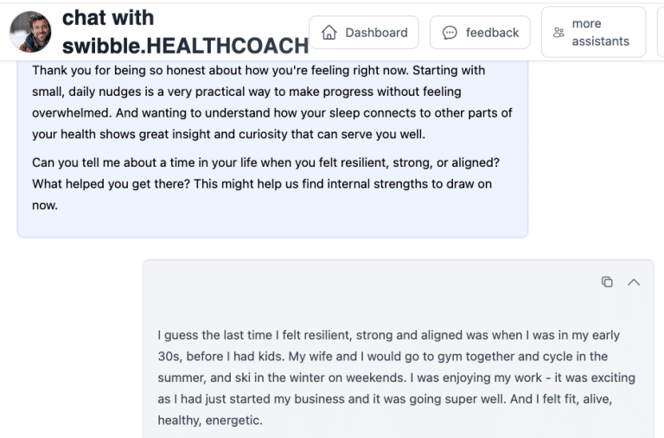Click the people icon for more assistants

558,33
